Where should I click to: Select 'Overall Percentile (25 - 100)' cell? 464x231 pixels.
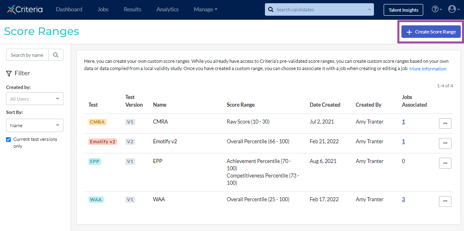coord(258,200)
